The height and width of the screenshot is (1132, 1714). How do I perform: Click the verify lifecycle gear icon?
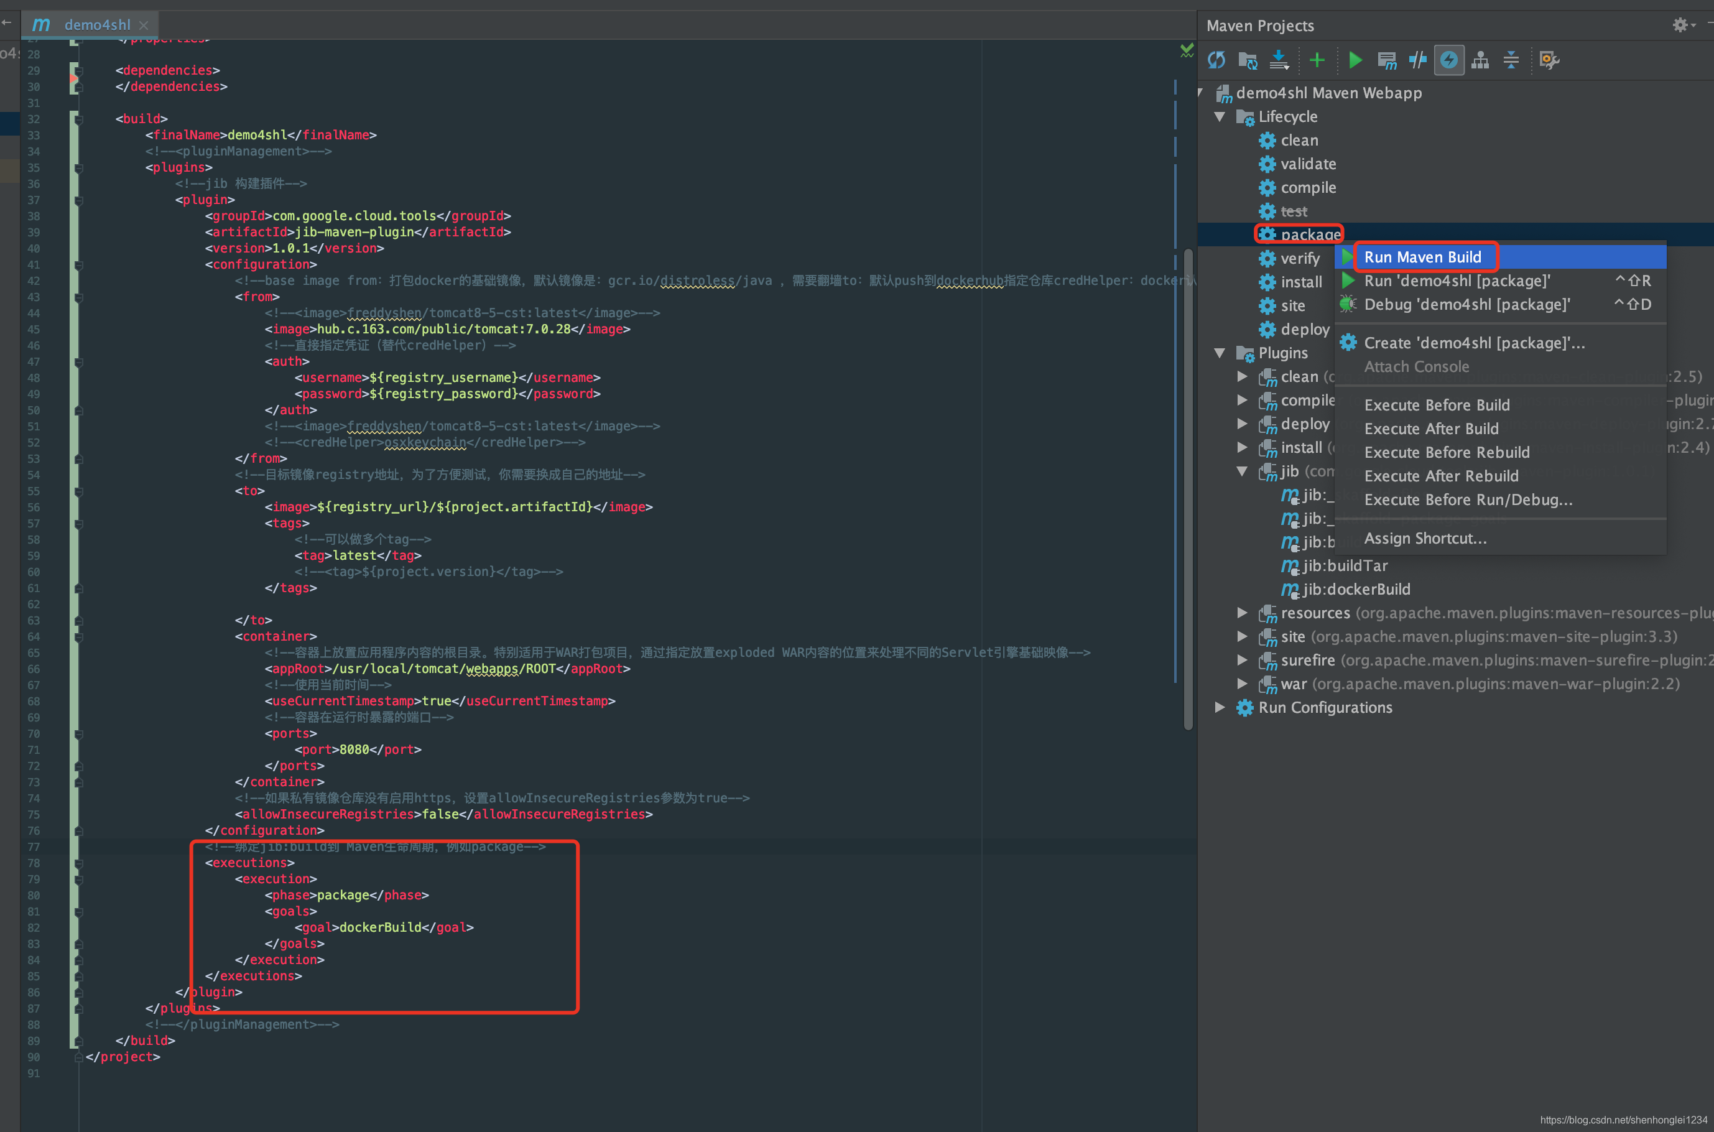coord(1267,259)
